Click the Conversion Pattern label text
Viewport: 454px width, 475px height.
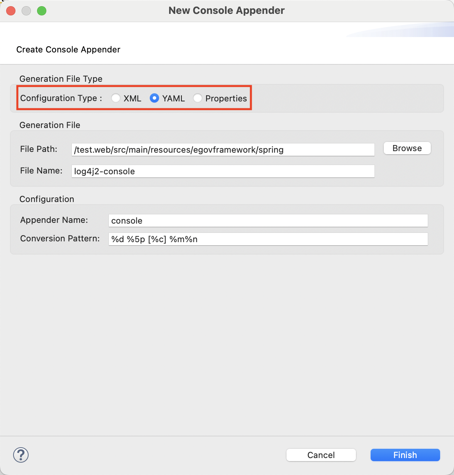tap(60, 239)
